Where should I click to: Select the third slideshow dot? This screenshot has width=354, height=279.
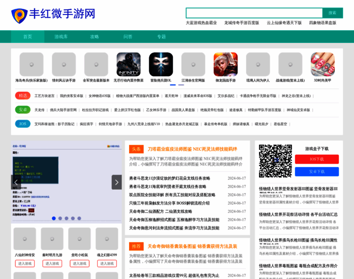[66, 218]
